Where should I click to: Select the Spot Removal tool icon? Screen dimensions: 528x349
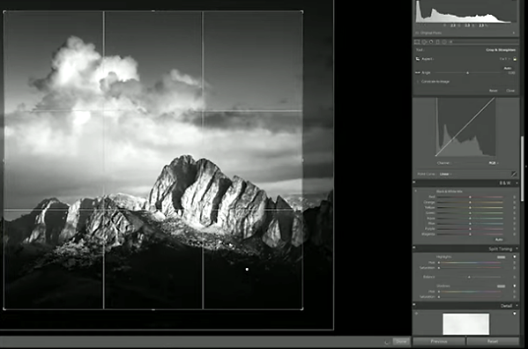(x=424, y=42)
